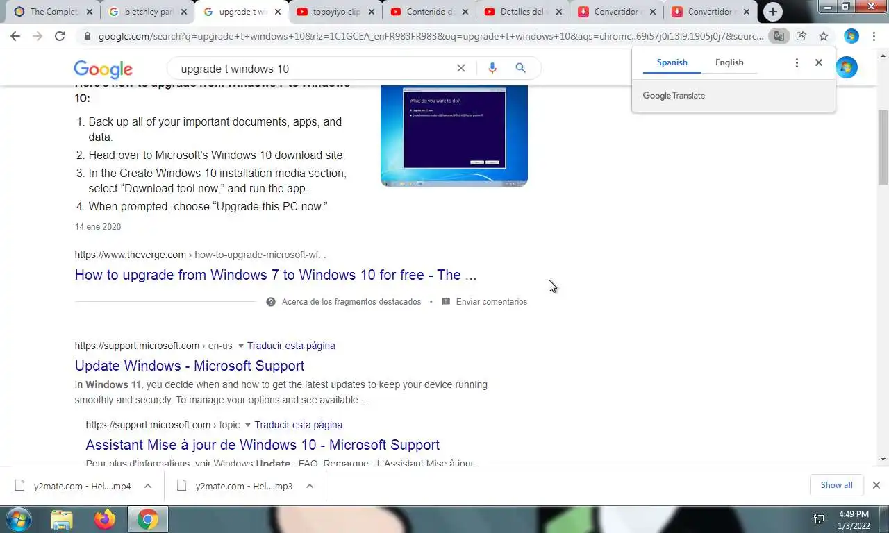The image size is (889, 533).
Task: Click the scrollbar down arrow
Action: click(883, 459)
